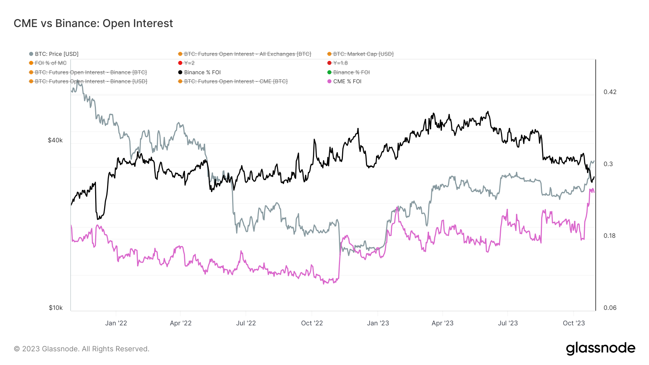This screenshot has height=365, width=649.
Task: Click the green dot beside struck-through Binance % FOI
Action: (330, 72)
